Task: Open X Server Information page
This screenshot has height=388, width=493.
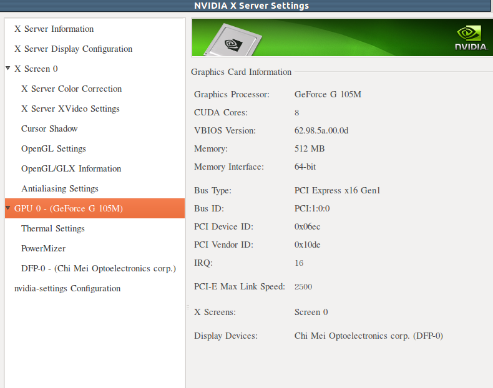Action: click(x=54, y=29)
